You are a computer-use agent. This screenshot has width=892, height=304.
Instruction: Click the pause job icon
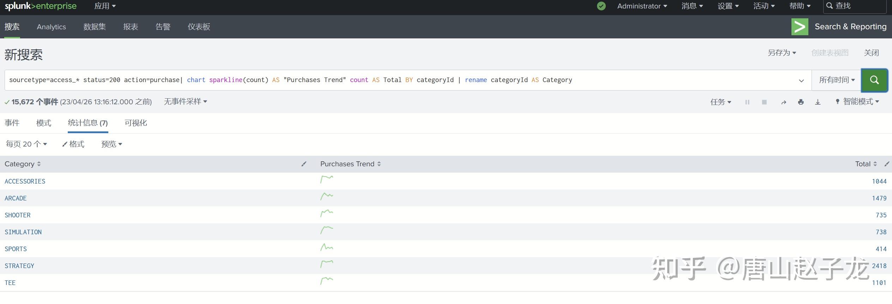[747, 102]
